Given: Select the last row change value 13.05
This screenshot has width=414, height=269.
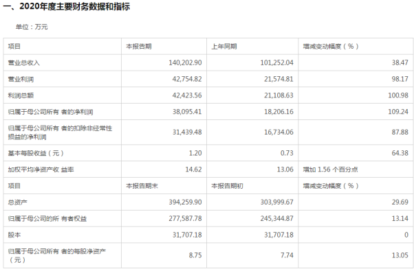Looking at the screenshot, I should tap(400, 255).
